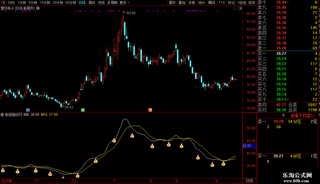Click the MA3: 37.89 indicator value
The width and height of the screenshot is (320, 184).
49,115
